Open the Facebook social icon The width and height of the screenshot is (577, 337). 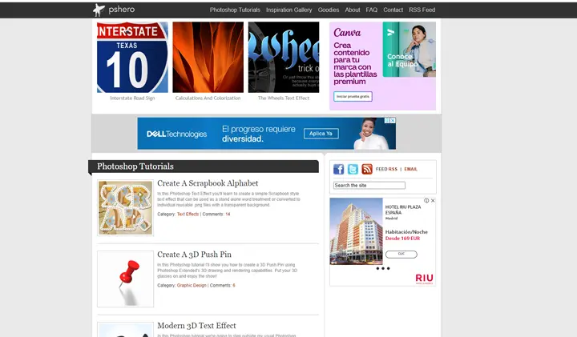point(338,169)
